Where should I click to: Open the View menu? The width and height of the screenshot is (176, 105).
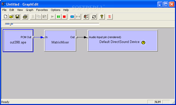(x=20, y=10)
